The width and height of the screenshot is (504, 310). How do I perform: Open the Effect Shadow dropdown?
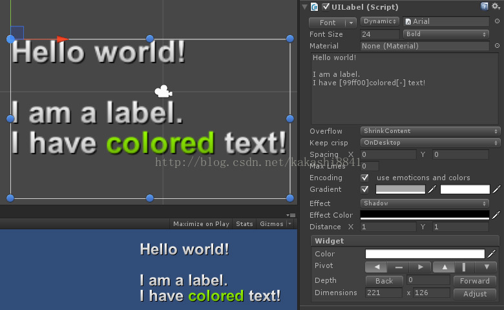[425, 203]
